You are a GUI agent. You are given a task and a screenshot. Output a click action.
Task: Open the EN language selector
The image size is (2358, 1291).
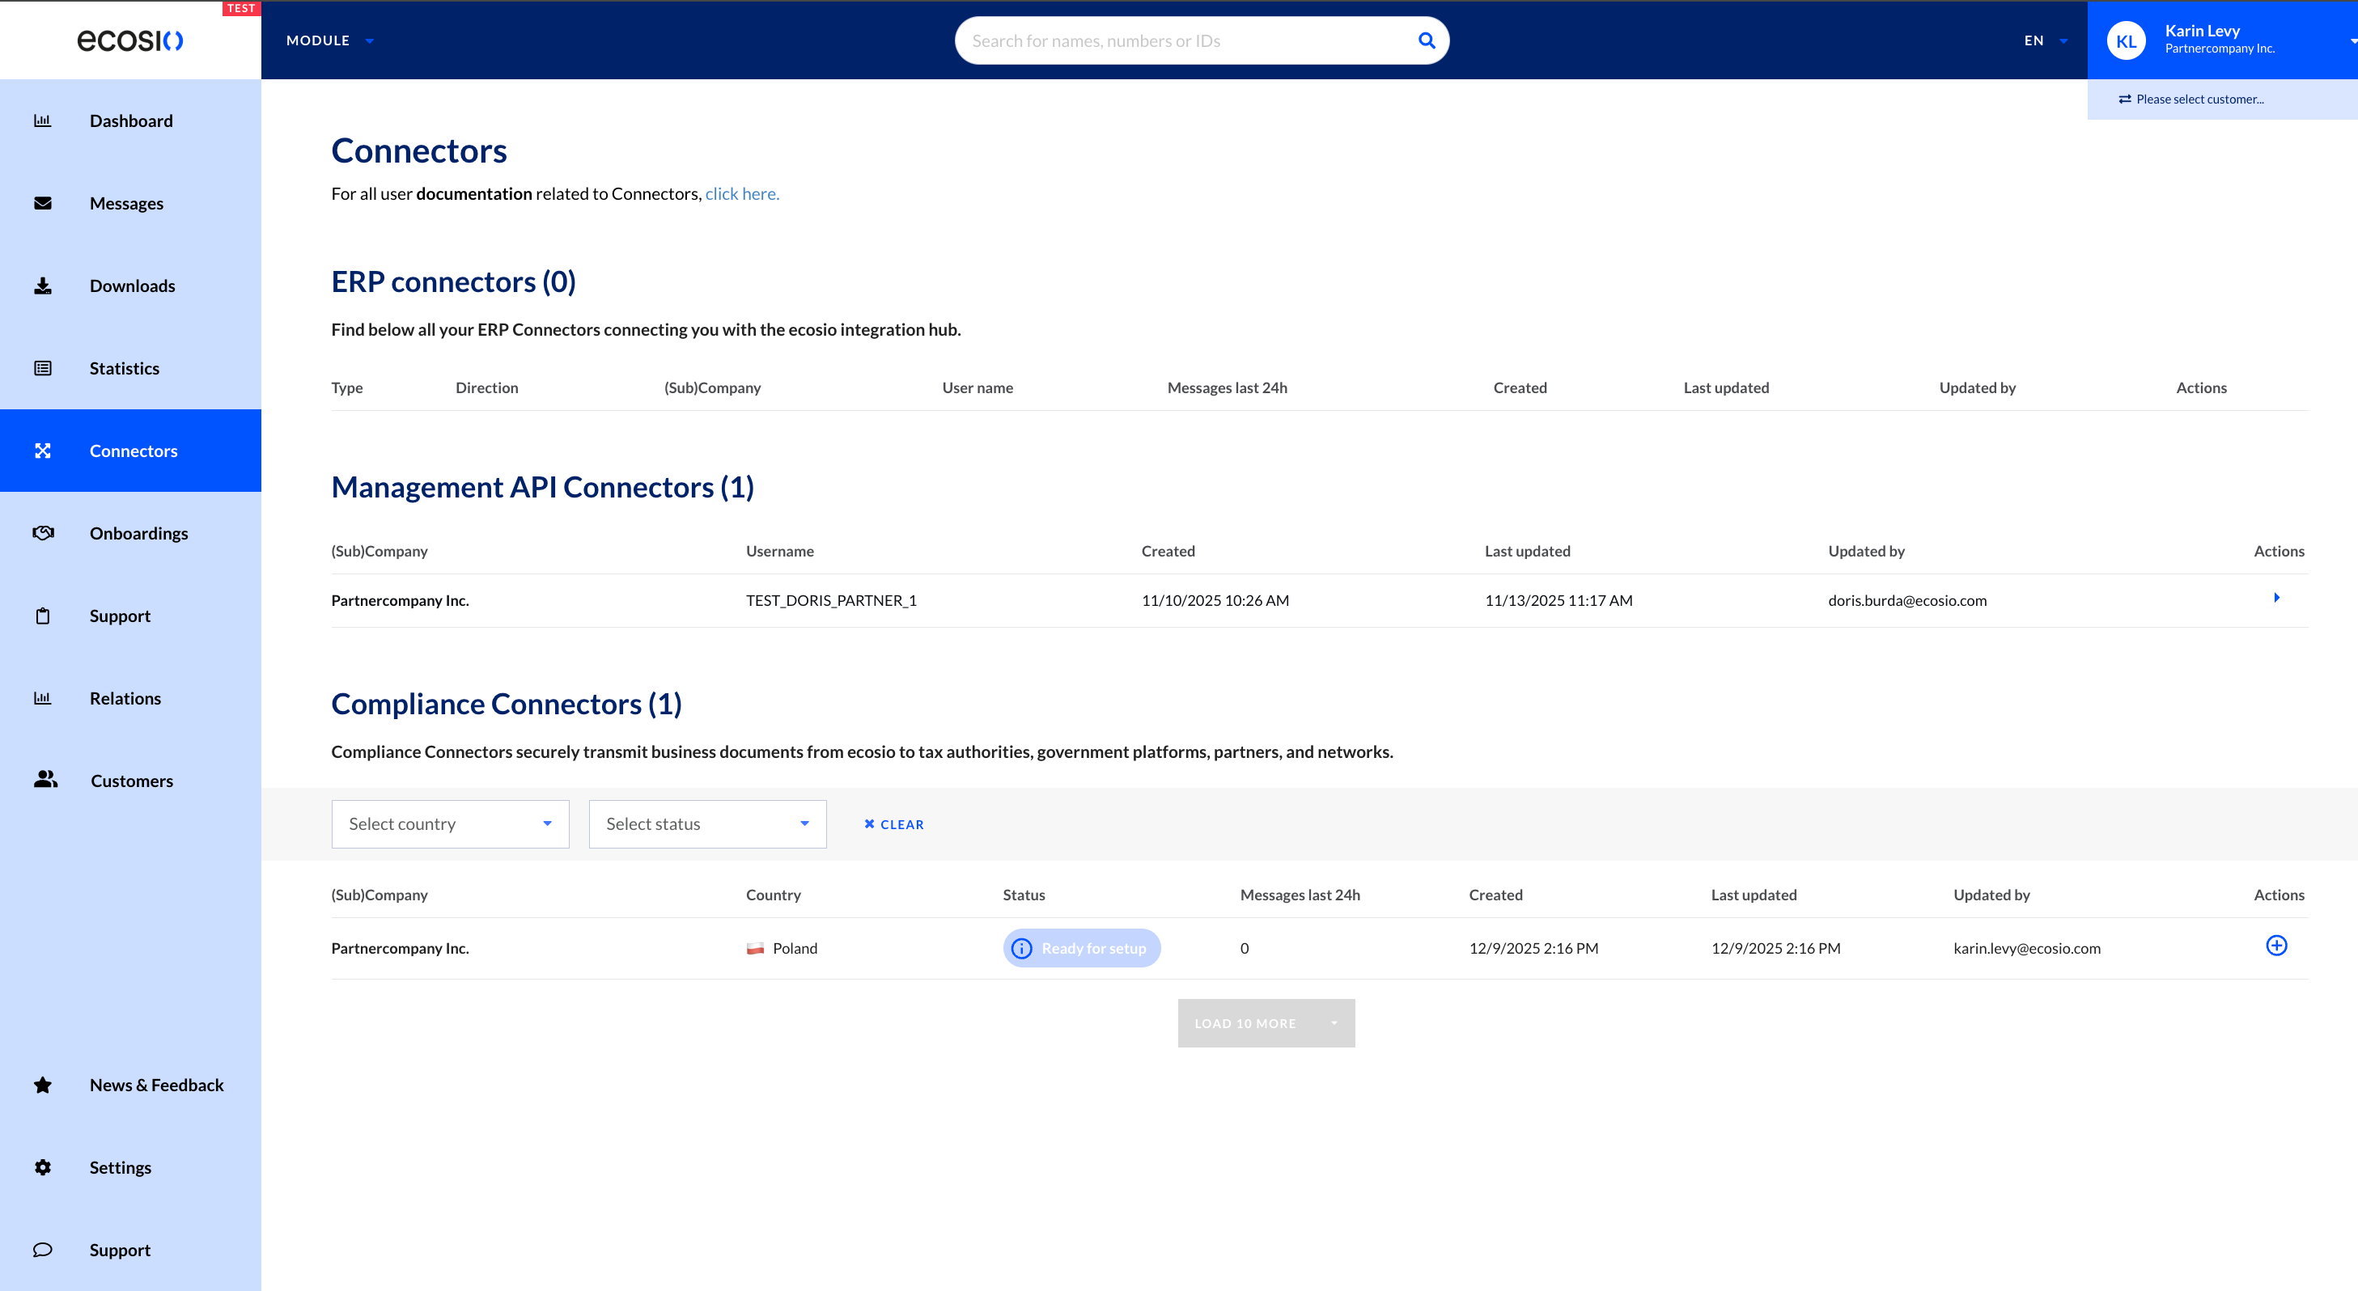pos(2045,40)
